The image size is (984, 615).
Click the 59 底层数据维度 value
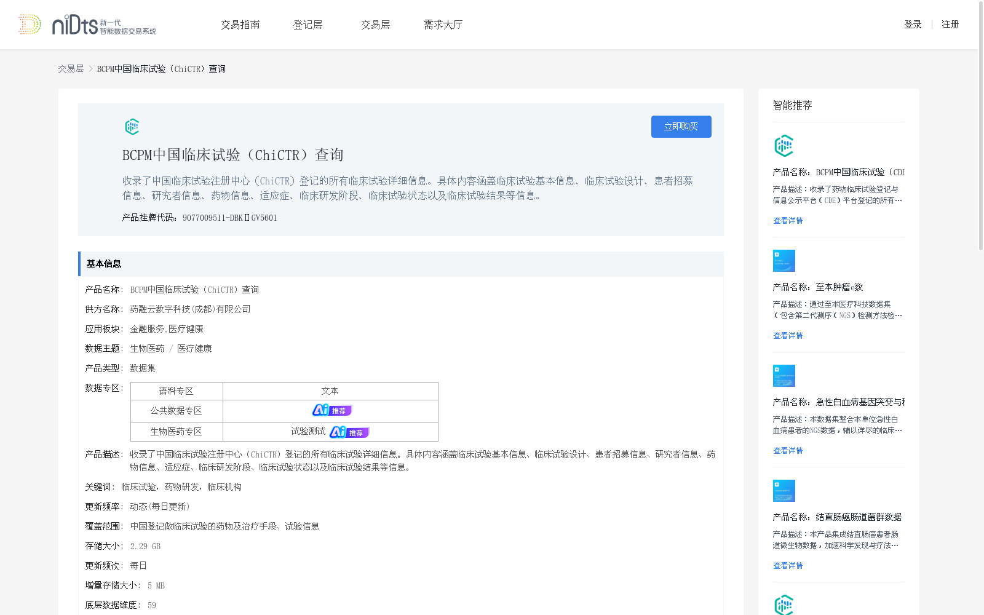(152, 605)
